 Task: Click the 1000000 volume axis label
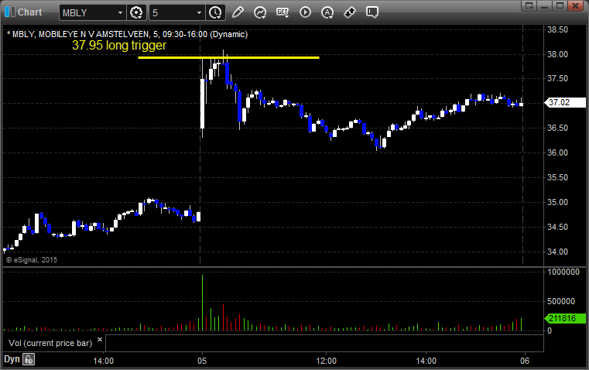(x=563, y=272)
